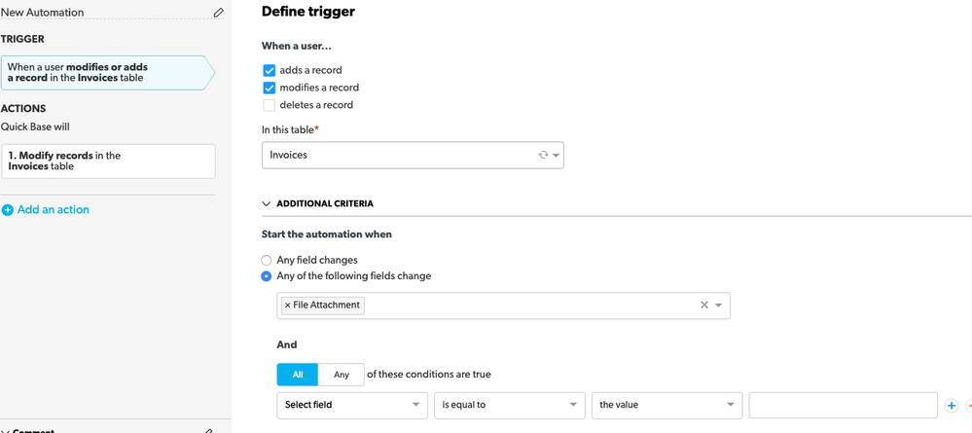Add a condition row with plus icon
The width and height of the screenshot is (972, 433).
(952, 405)
